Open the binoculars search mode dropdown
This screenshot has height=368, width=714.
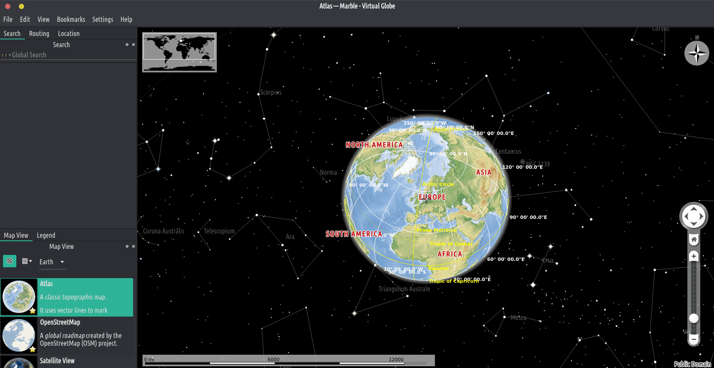coord(6,55)
